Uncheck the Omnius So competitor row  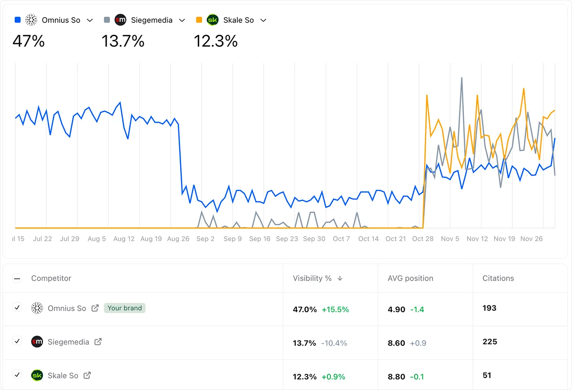click(17, 308)
